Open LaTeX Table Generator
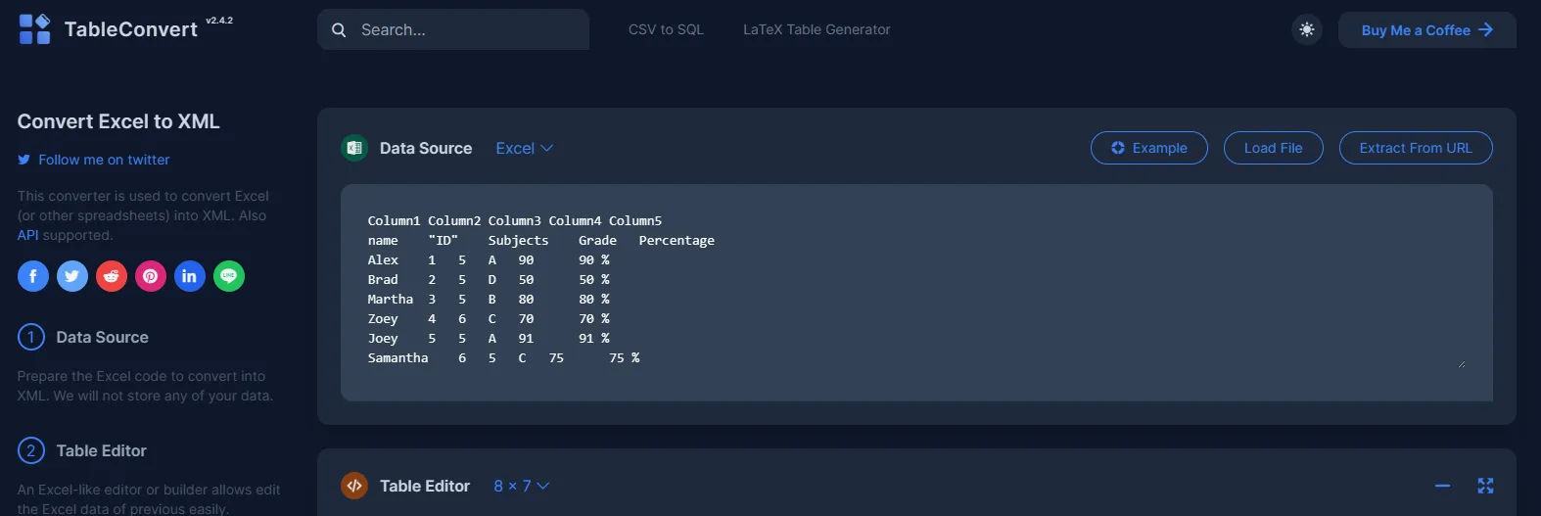 pos(817,29)
